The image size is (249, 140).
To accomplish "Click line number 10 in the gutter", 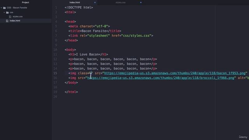I will 55,50.
